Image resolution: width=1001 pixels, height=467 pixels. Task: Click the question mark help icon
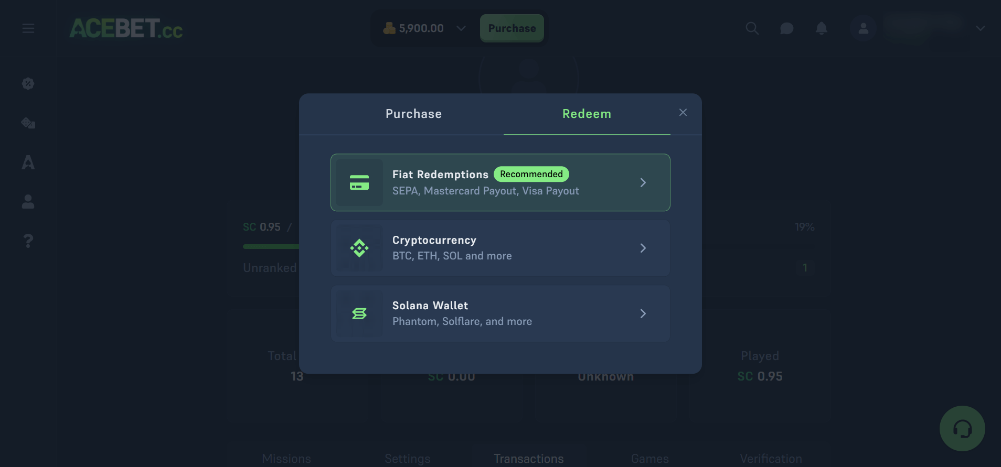[28, 241]
